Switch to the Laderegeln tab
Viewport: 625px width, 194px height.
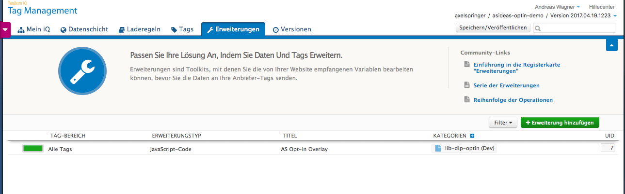140,29
